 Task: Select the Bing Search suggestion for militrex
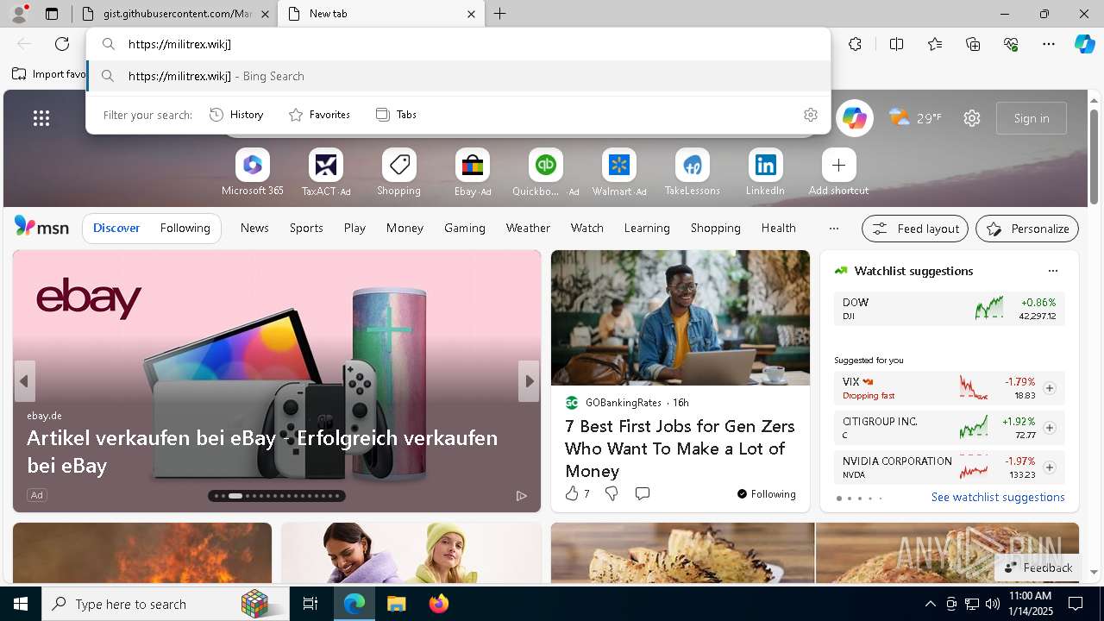(x=458, y=76)
